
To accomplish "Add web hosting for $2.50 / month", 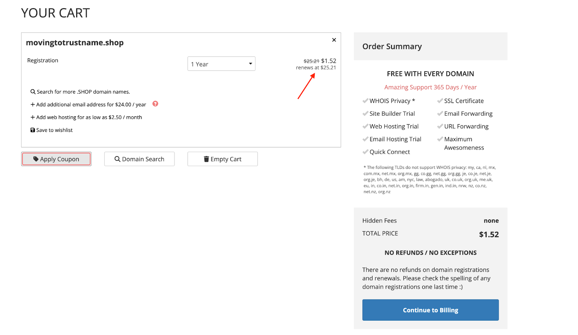I will [x=89, y=117].
